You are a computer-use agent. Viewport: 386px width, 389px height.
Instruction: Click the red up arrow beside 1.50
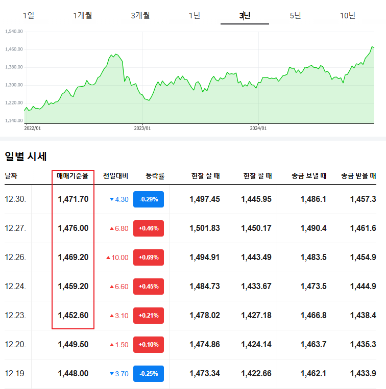tap(112, 345)
